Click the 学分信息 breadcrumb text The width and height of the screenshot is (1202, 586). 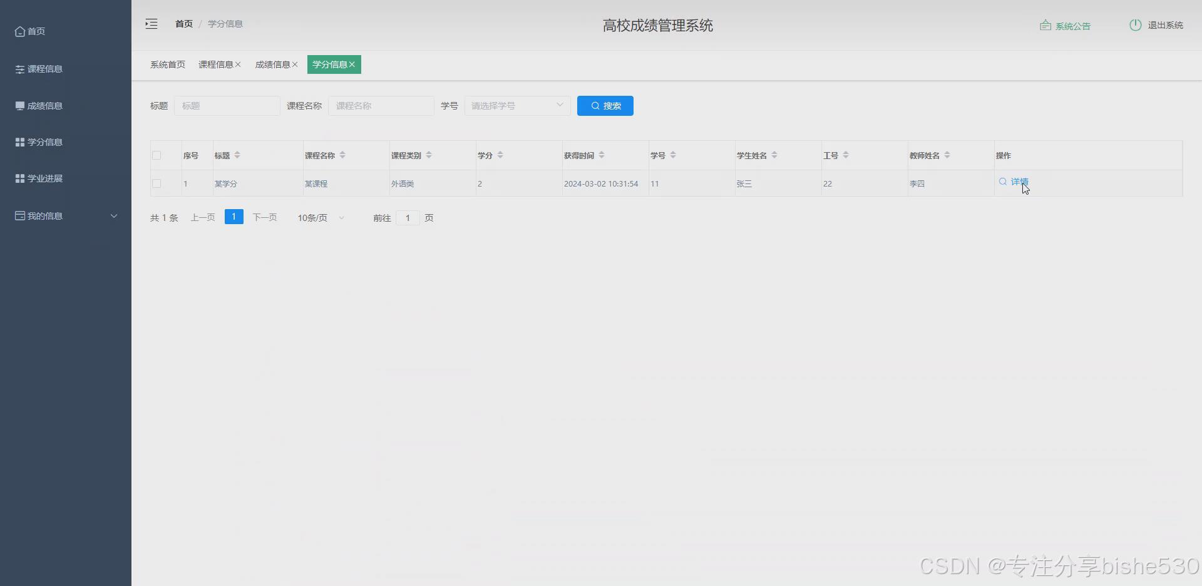(x=225, y=24)
